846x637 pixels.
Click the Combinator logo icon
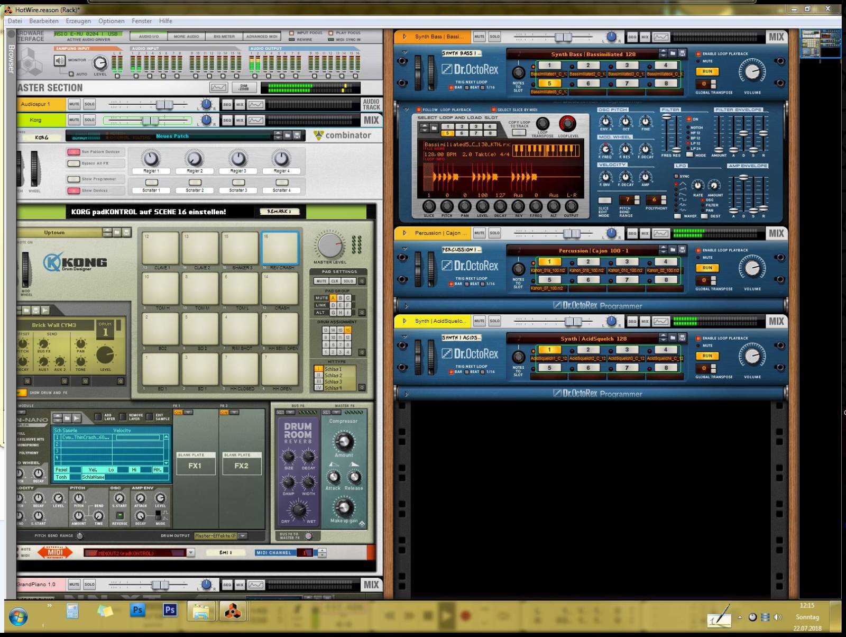click(318, 135)
